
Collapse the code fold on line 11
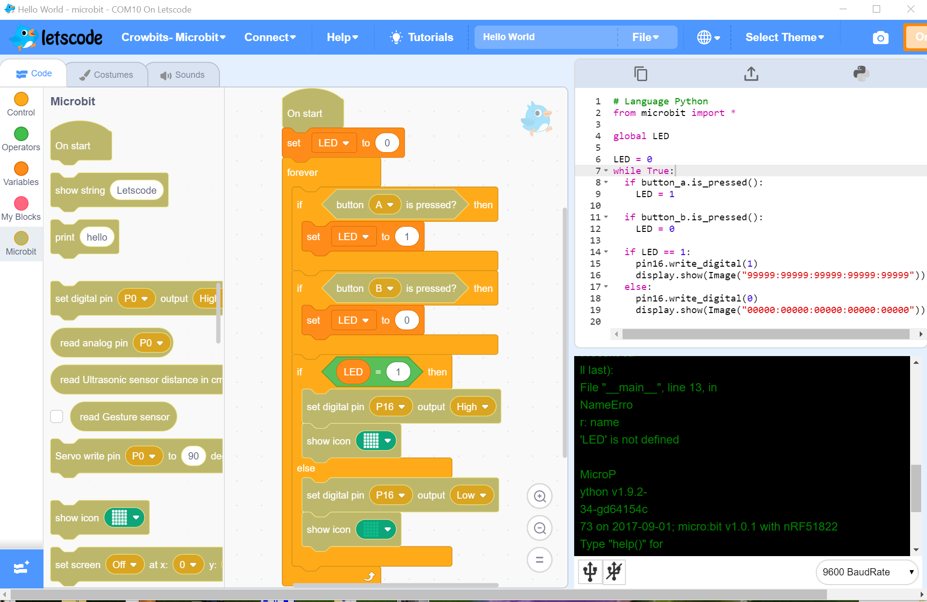(606, 217)
